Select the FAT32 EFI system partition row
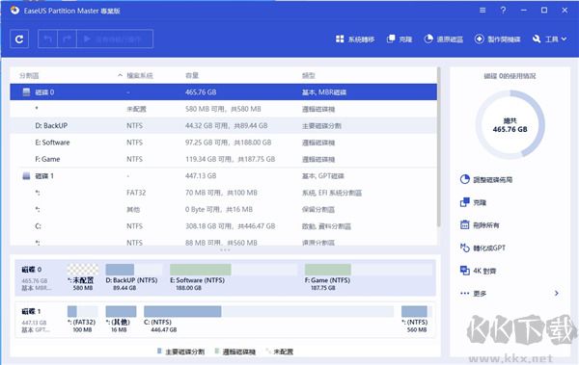This screenshot has width=579, height=365. pyautogui.click(x=223, y=193)
